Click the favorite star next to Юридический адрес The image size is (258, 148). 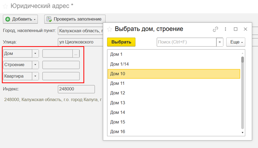pyautogui.click(x=5, y=6)
